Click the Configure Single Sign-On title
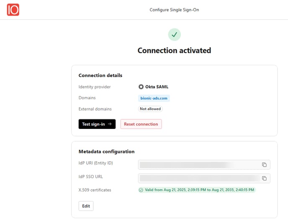 pyautogui.click(x=174, y=10)
